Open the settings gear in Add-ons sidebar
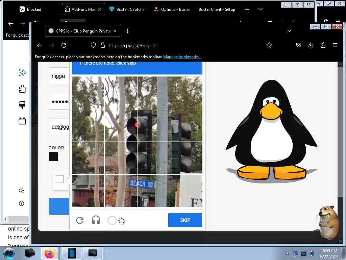 pyautogui.click(x=21, y=191)
